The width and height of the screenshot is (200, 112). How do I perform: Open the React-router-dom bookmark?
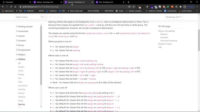75,11
